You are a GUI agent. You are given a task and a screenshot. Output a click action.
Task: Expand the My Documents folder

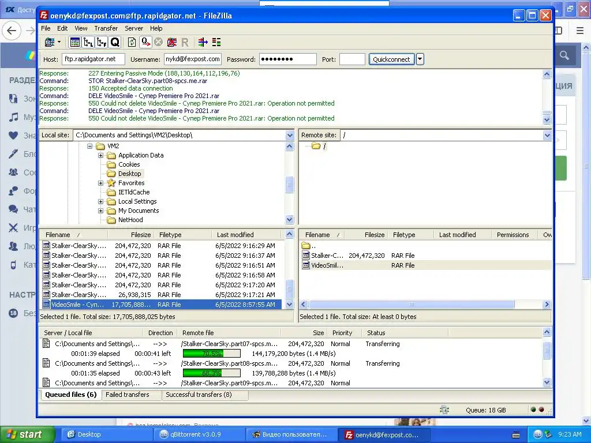pos(100,211)
